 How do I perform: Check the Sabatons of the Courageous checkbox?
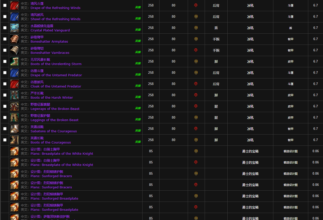(x=5, y=129)
